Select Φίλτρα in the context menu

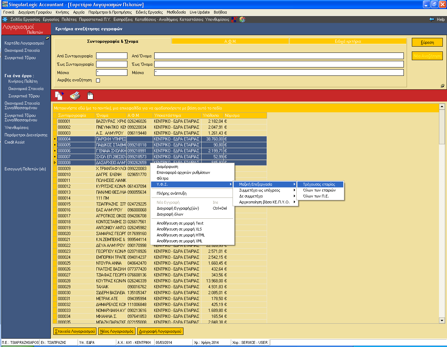[x=193, y=178]
